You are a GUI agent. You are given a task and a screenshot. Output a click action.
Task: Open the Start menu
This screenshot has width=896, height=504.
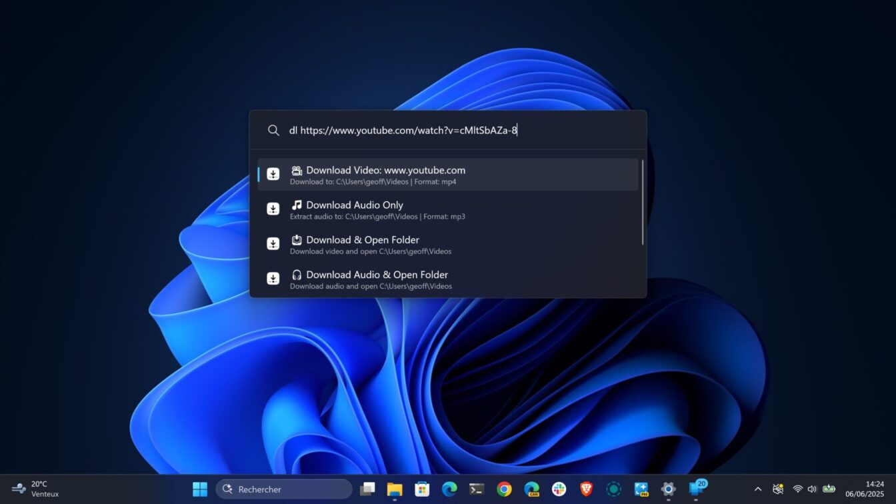pyautogui.click(x=199, y=489)
